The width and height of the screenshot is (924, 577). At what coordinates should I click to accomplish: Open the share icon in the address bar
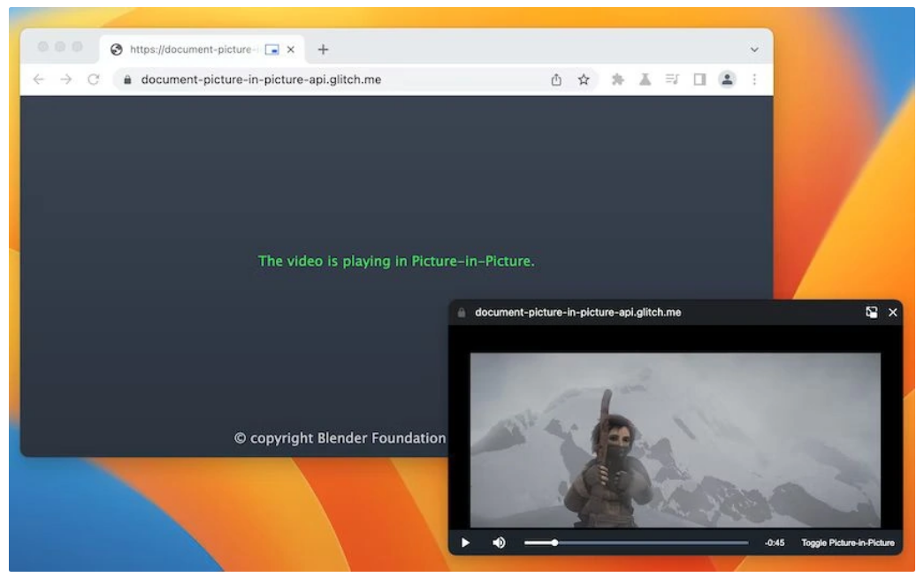click(x=556, y=80)
